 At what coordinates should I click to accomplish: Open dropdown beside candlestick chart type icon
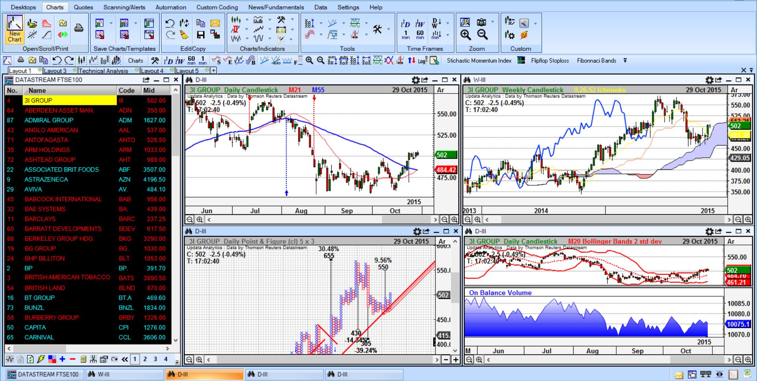tap(247, 20)
